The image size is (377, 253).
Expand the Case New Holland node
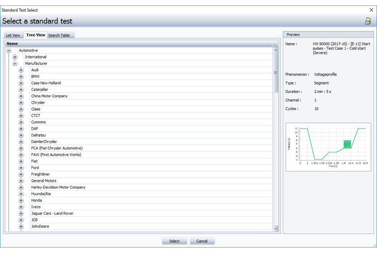21,83
